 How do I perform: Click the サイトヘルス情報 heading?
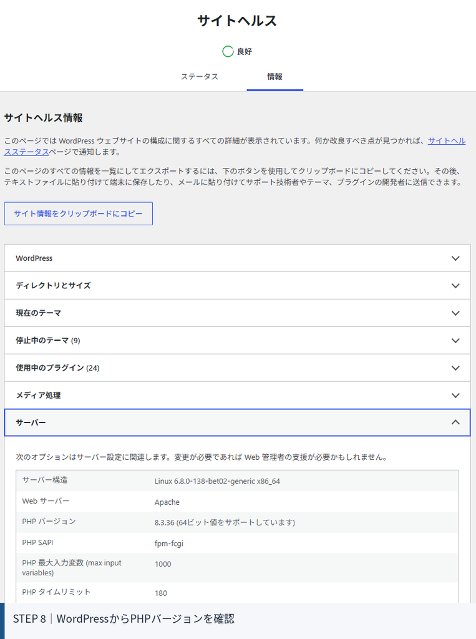(43, 118)
